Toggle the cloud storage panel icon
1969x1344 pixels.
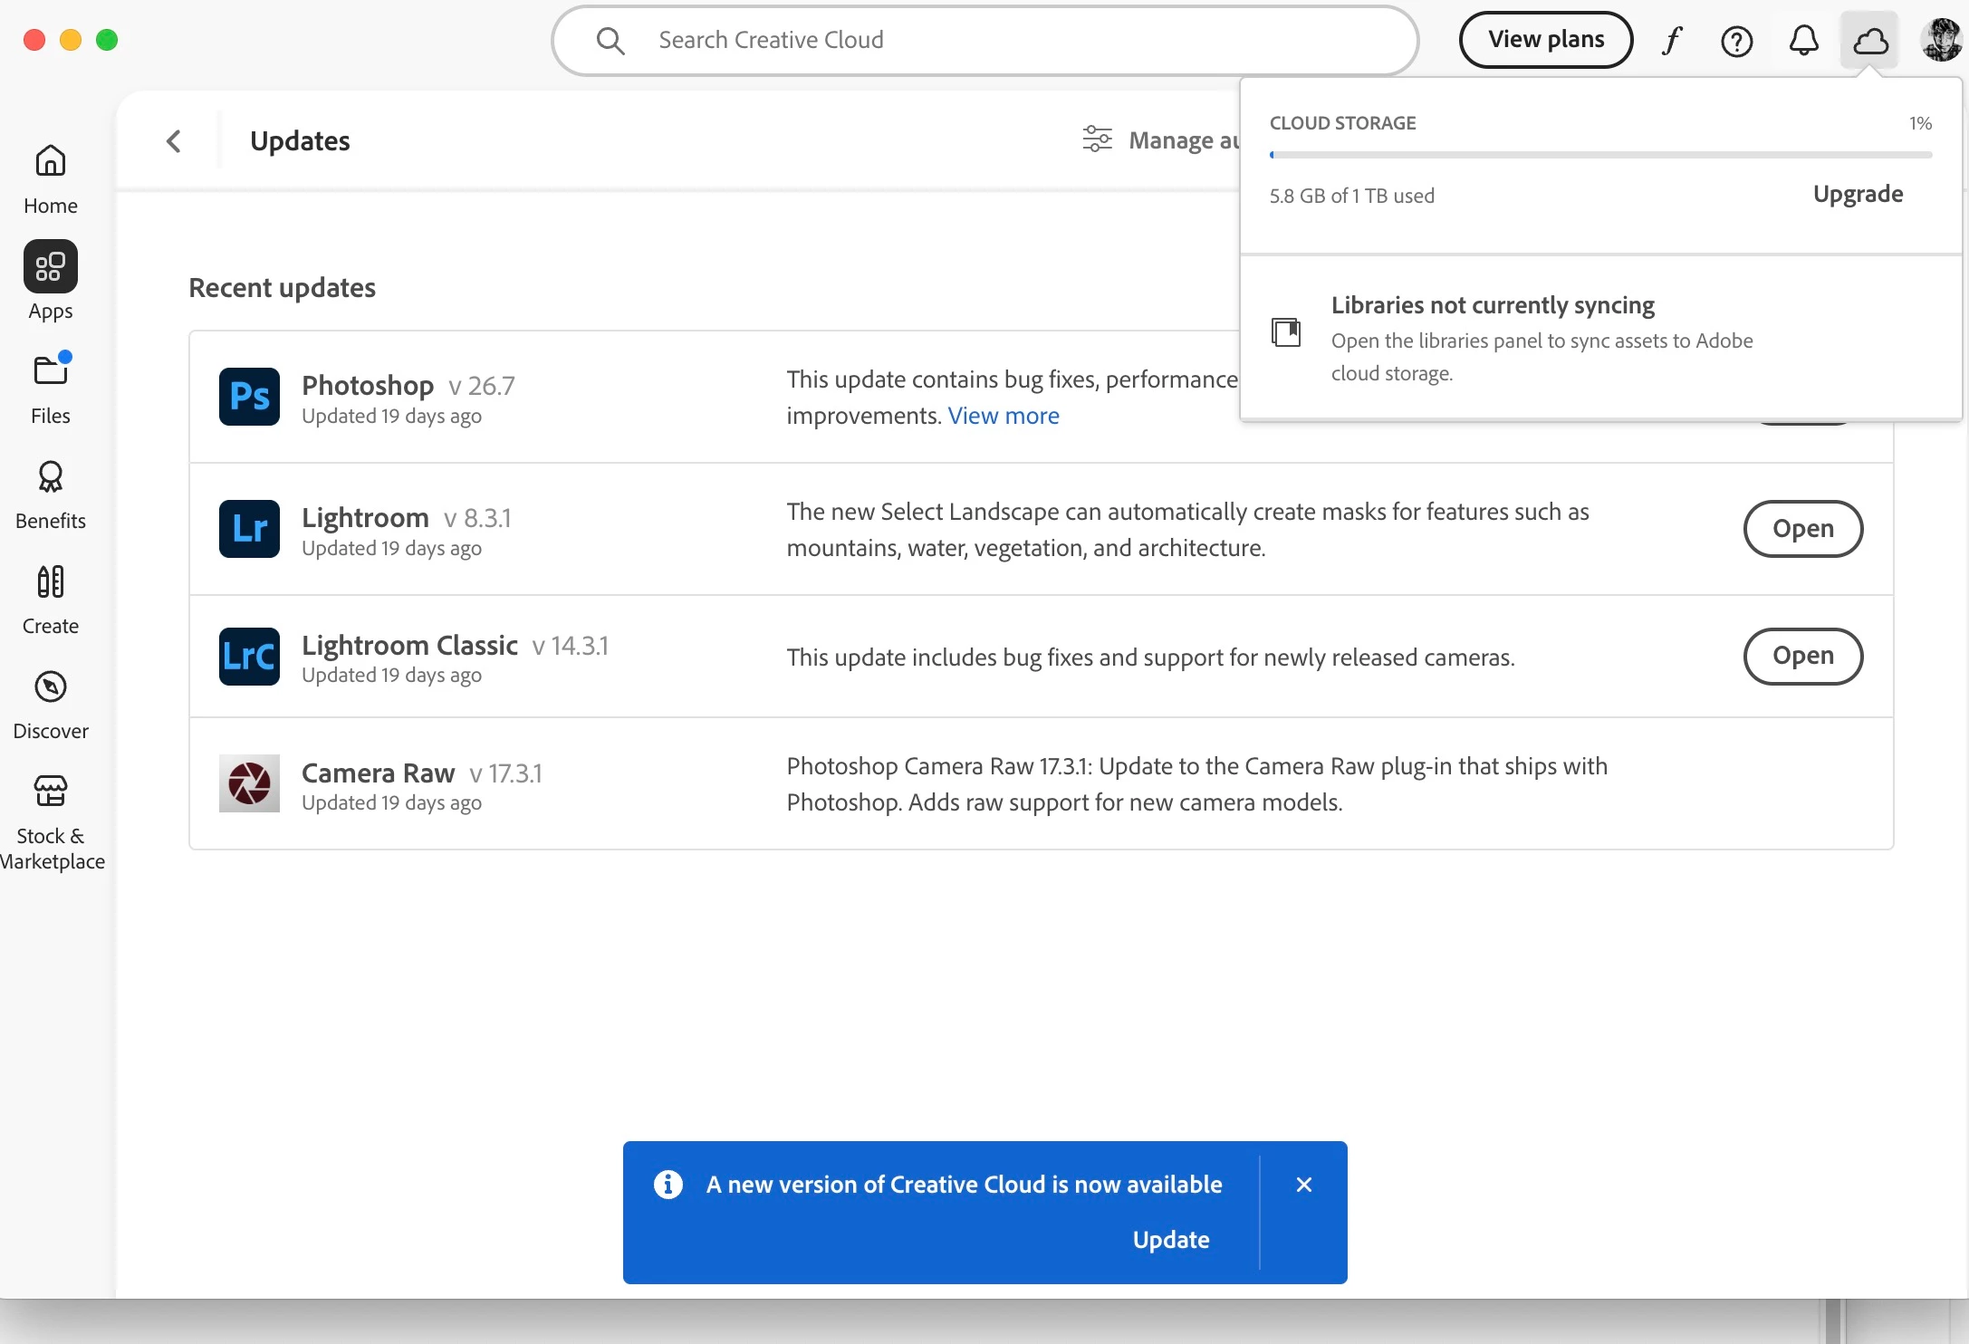(x=1870, y=41)
